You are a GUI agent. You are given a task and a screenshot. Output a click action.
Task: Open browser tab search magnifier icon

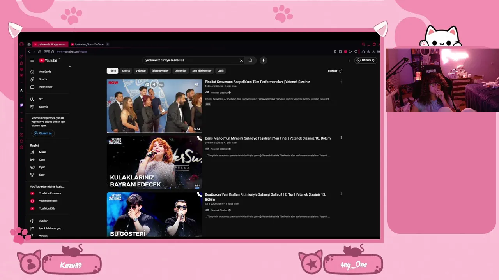[x=363, y=44]
